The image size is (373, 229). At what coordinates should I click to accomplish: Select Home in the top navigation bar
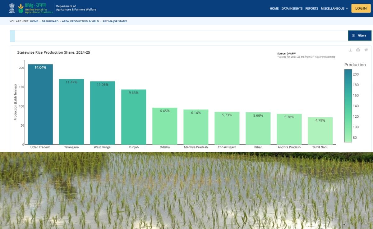click(x=274, y=9)
